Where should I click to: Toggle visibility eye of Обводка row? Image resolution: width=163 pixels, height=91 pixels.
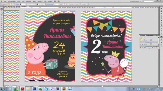(x=141, y=40)
